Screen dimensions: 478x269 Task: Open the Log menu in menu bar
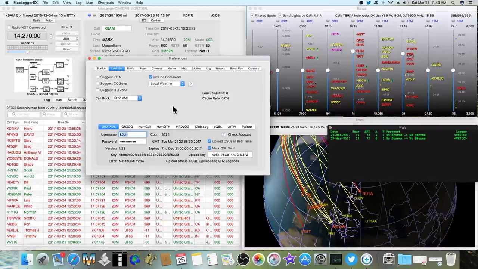(x=78, y=3)
